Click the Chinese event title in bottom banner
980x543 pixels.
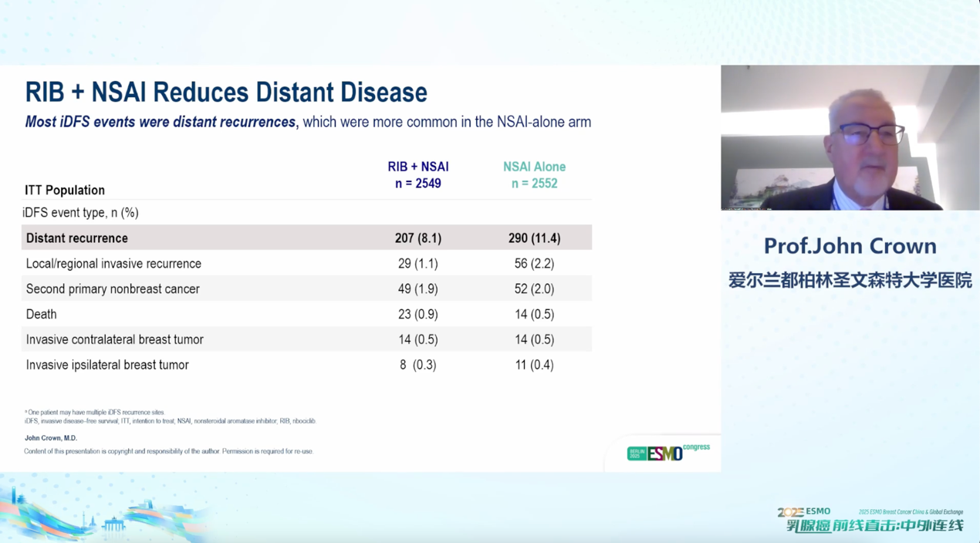pos(874,526)
